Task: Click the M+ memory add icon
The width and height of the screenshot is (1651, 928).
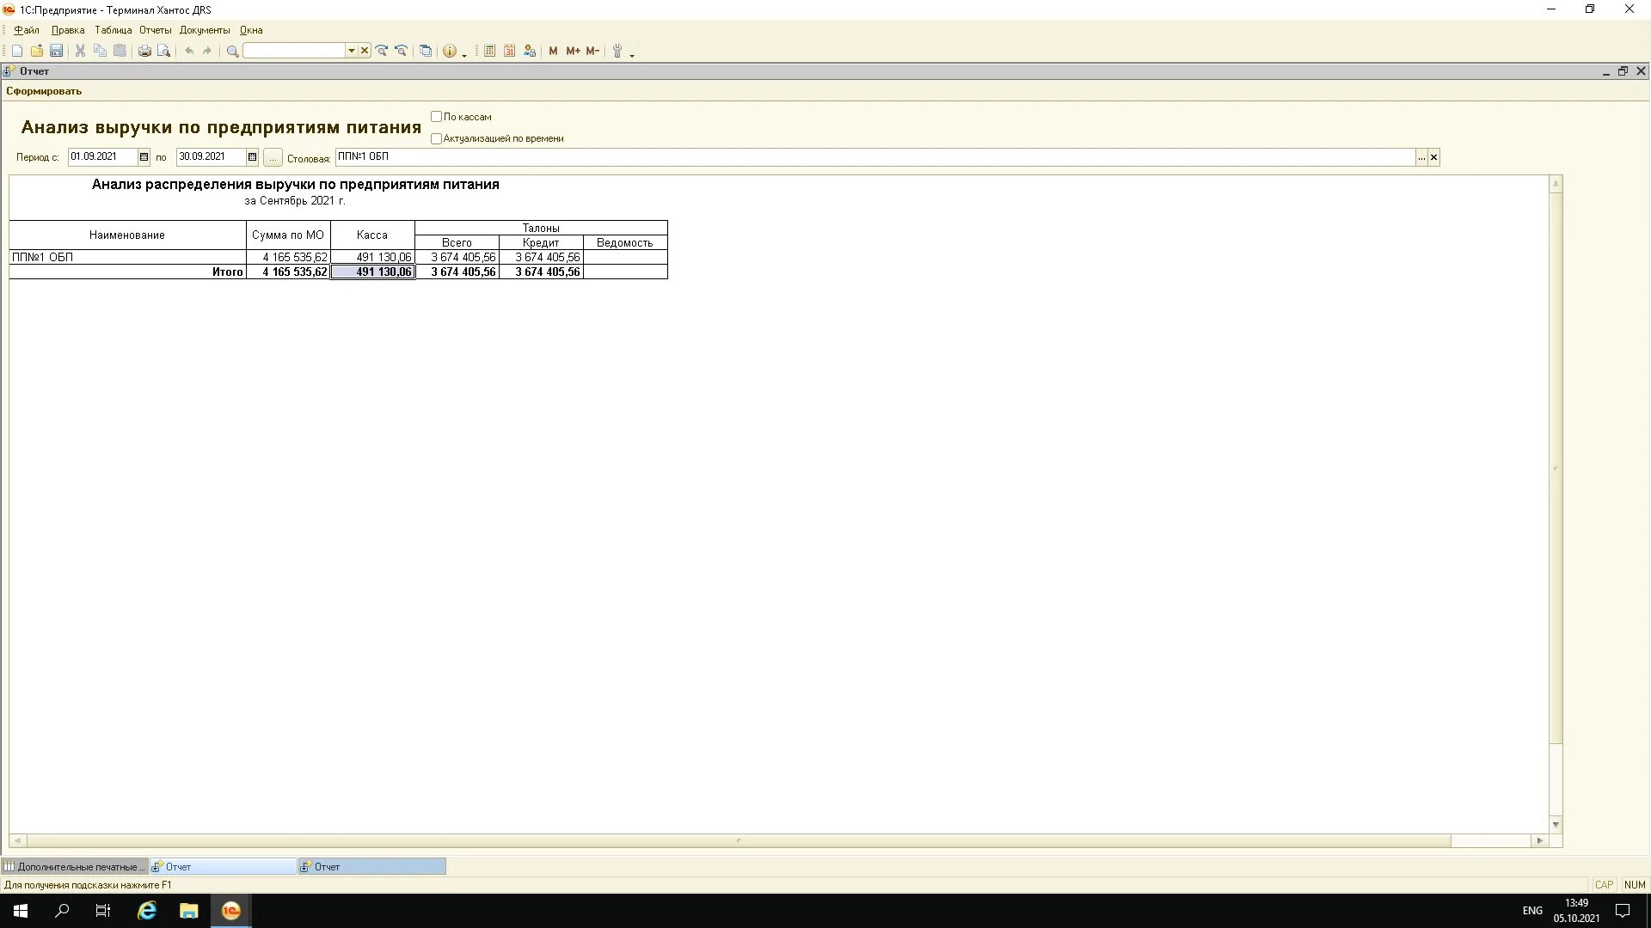Action: click(x=573, y=52)
